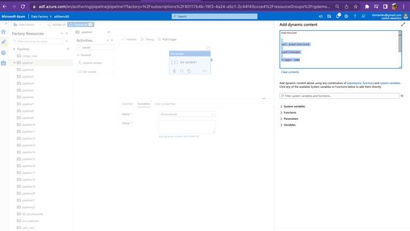Click the Azure header Search box
The image size is (410, 231).
coord(215,16)
